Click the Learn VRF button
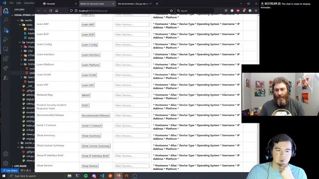This screenshot has width=319, height=179. point(88,85)
